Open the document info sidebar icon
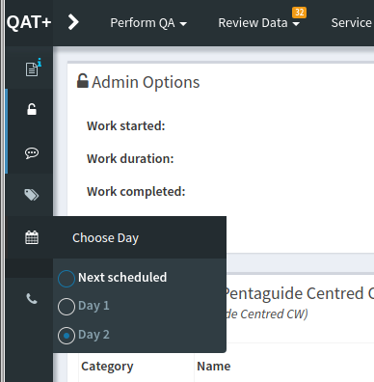 point(32,68)
